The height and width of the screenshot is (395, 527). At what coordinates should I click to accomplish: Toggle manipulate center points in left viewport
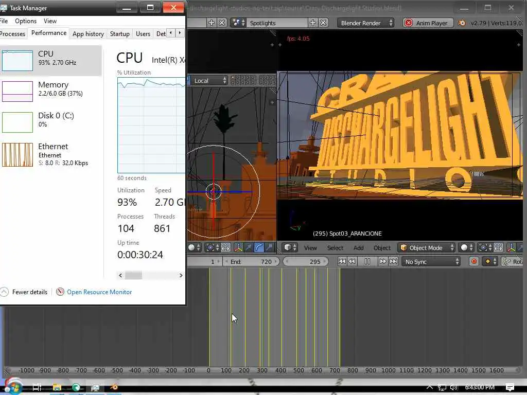(x=225, y=248)
